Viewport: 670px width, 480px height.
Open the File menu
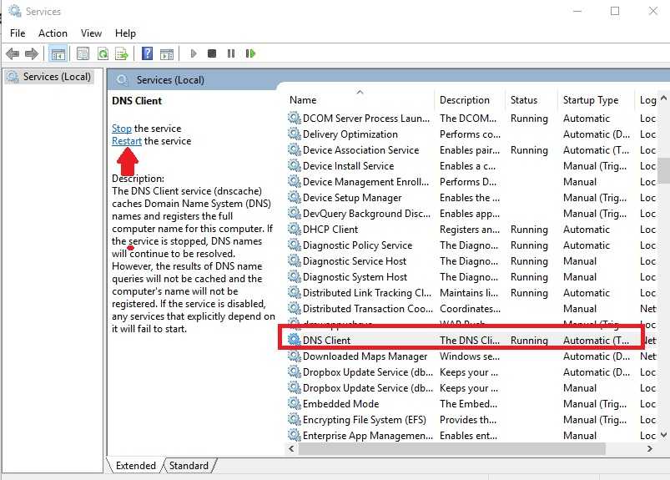(x=18, y=33)
